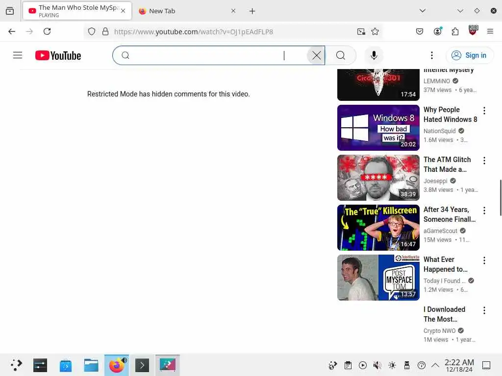Image resolution: width=502 pixels, height=376 pixels.
Task: Start voice search with the microphone
Action: (374, 55)
